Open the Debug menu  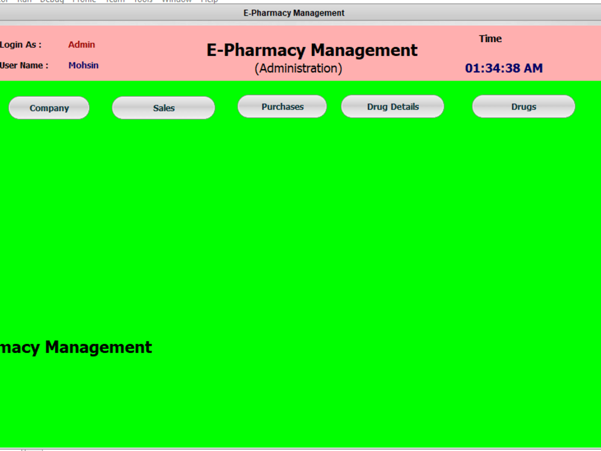click(x=52, y=1)
